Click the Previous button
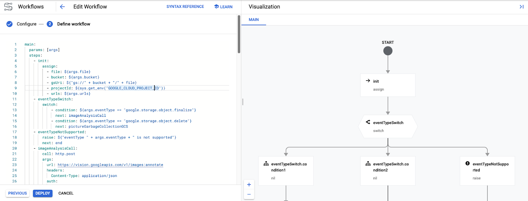The image size is (528, 201). pos(17,193)
